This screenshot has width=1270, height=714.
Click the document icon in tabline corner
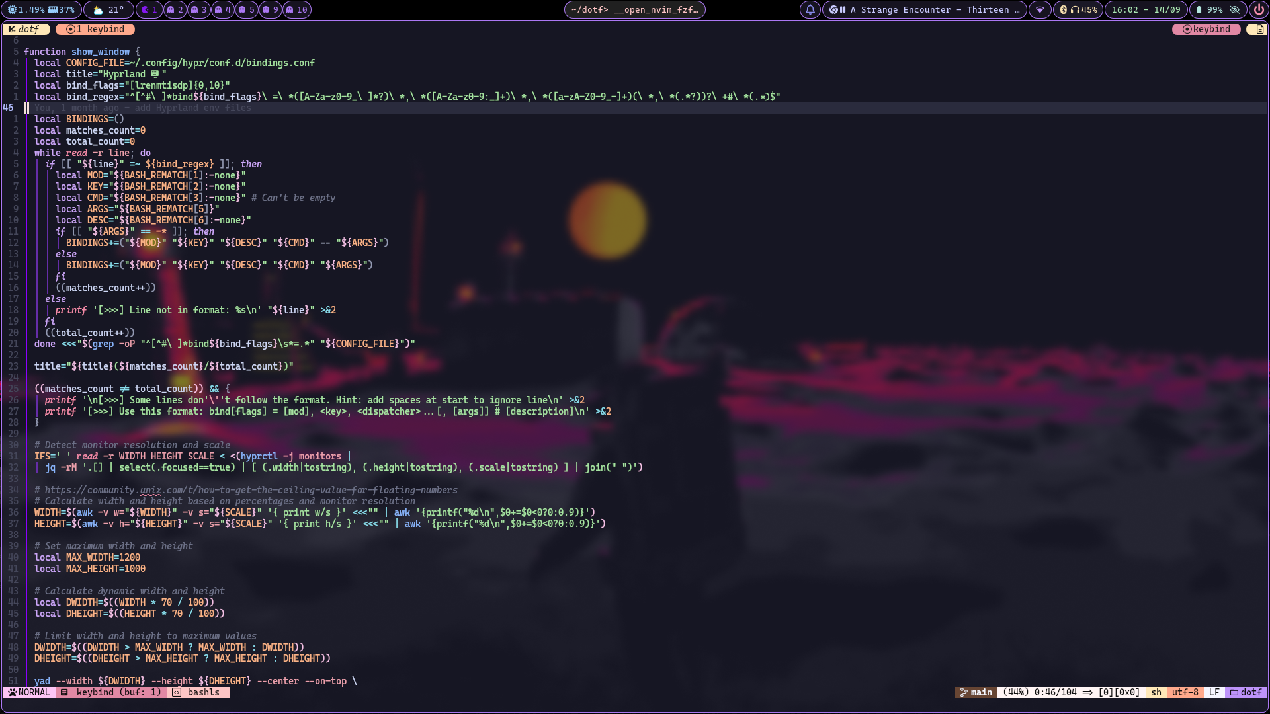(x=1259, y=30)
